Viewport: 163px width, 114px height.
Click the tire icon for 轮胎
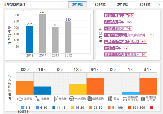(x=110, y=99)
